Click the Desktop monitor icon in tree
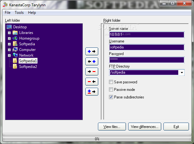Image resolution: width=194 pixels, height=144 pixels. click(x=9, y=27)
